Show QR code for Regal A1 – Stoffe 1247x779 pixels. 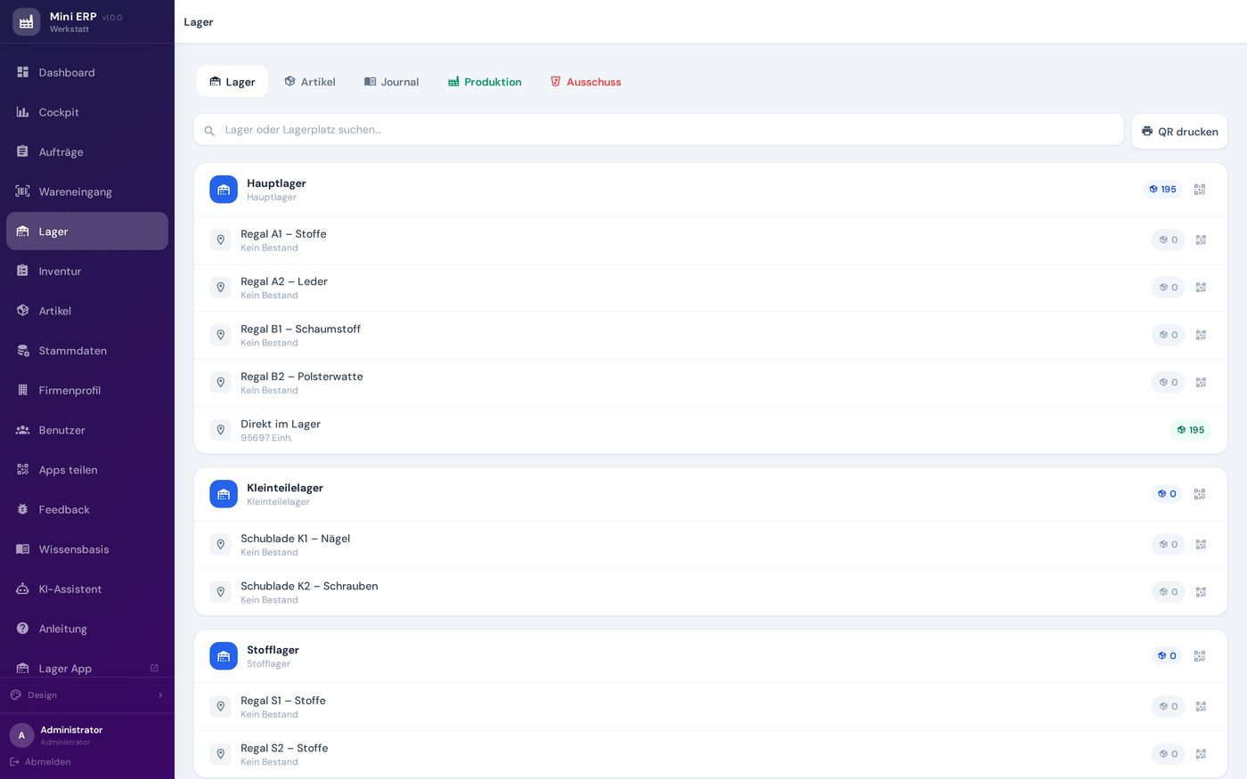point(1201,240)
